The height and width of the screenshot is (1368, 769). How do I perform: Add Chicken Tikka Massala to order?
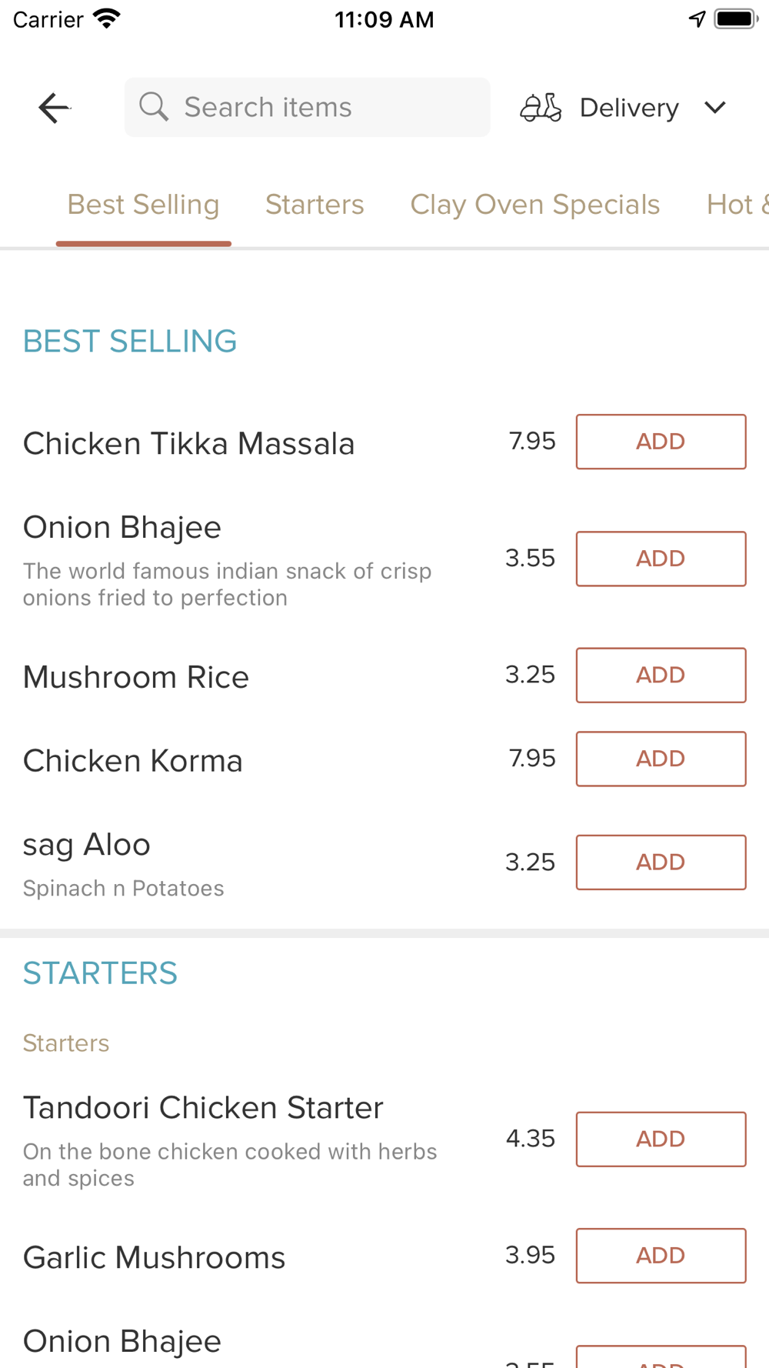pyautogui.click(x=661, y=442)
